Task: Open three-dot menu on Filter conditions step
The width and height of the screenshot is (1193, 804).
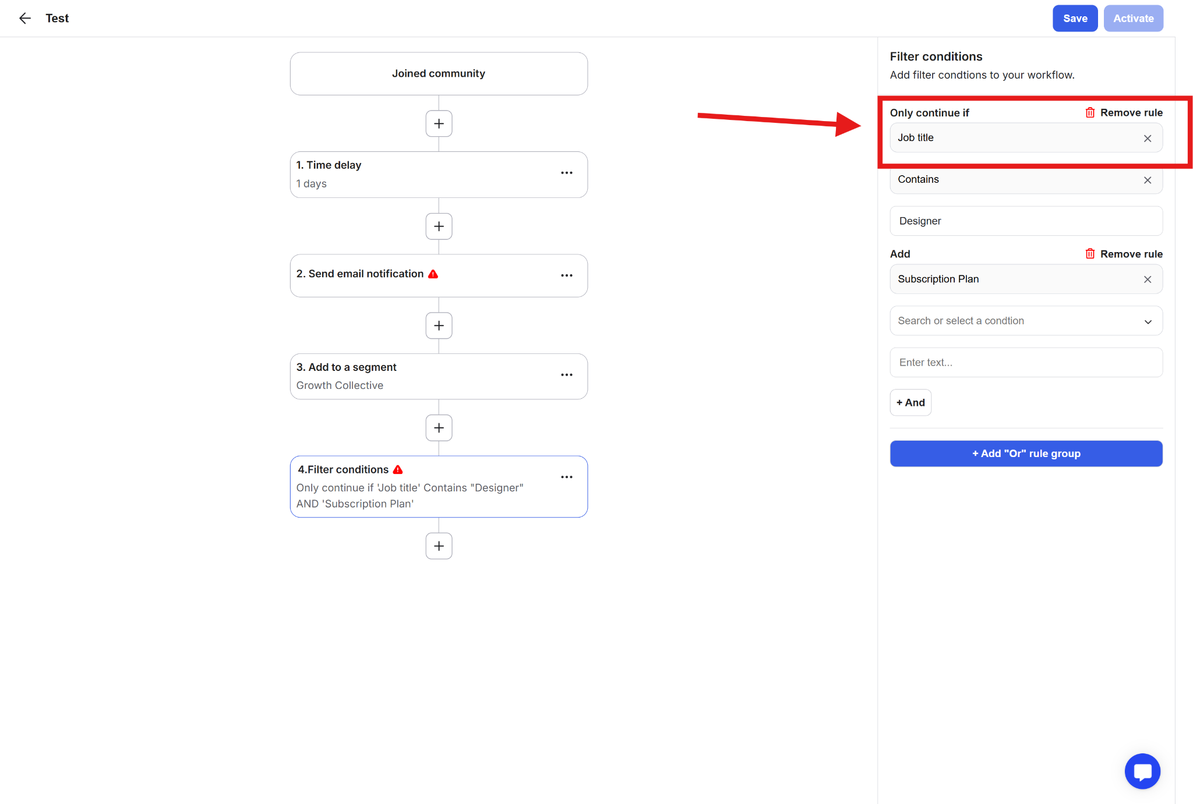Action: tap(566, 477)
